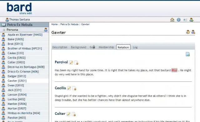Click the Colter relation heading
200x122 pixels.
click(60, 114)
